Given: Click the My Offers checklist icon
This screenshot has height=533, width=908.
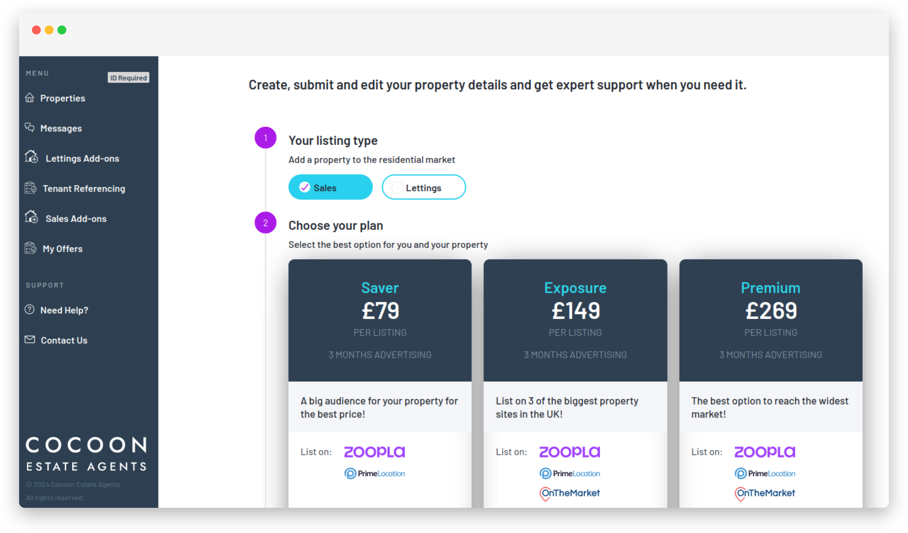Looking at the screenshot, I should [x=31, y=248].
